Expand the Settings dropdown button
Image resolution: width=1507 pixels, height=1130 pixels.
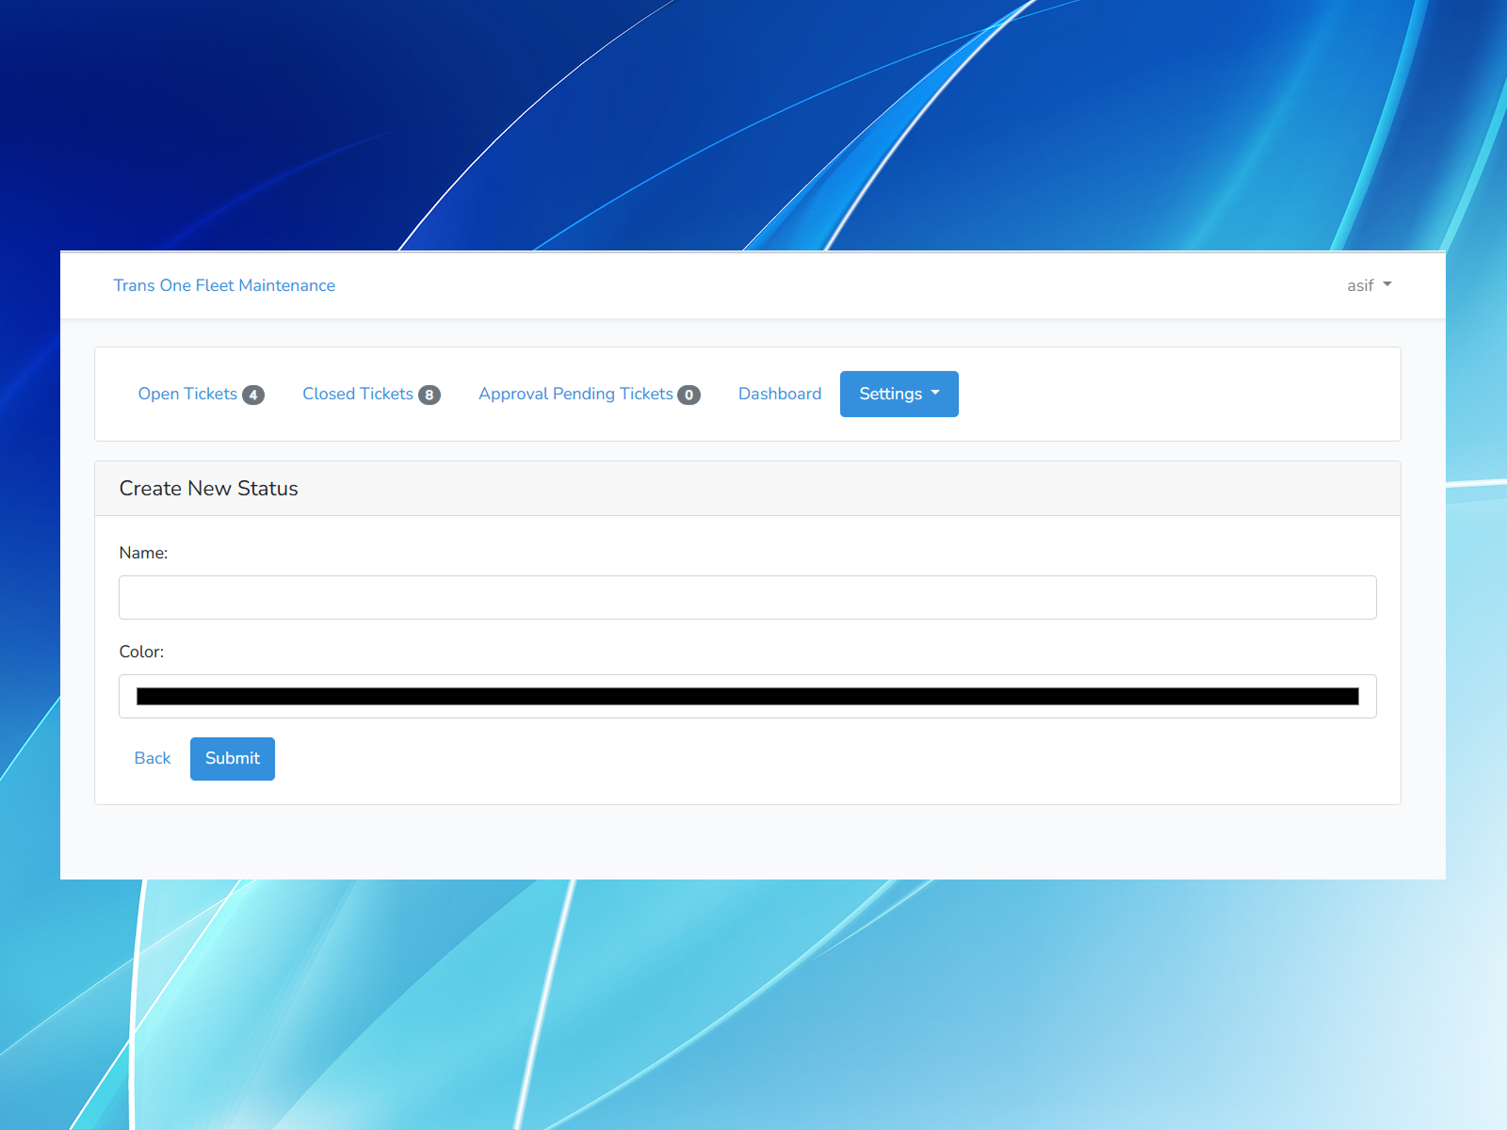point(899,394)
